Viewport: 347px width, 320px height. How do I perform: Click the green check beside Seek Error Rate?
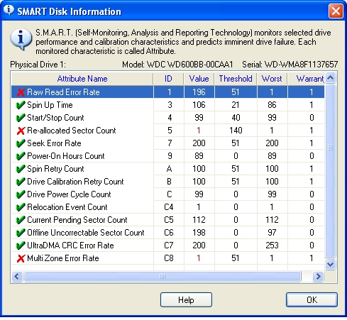21,143
